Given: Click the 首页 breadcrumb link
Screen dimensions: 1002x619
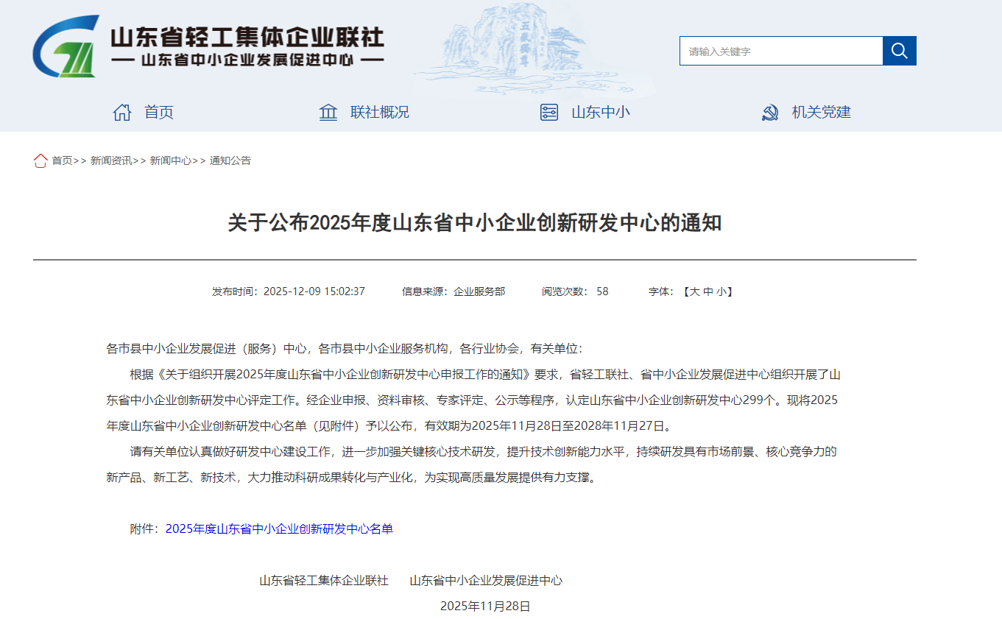Looking at the screenshot, I should click(62, 160).
